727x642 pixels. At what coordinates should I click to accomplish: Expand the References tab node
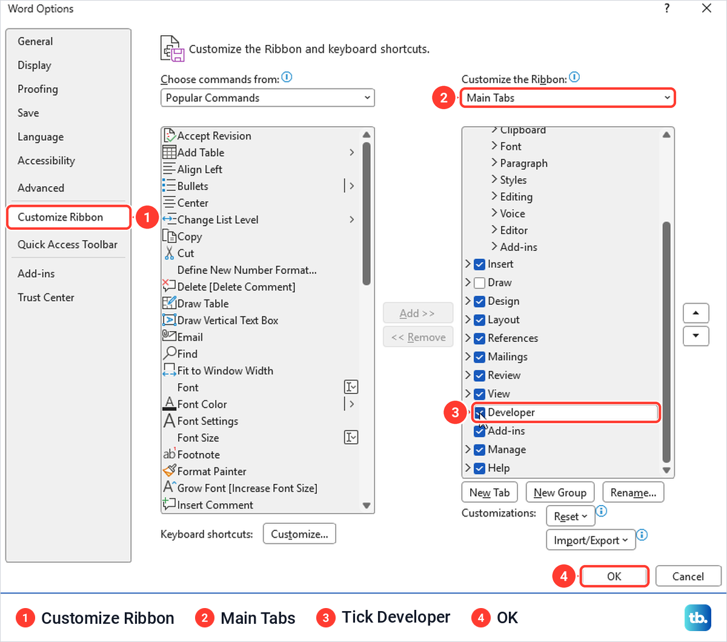(468, 338)
